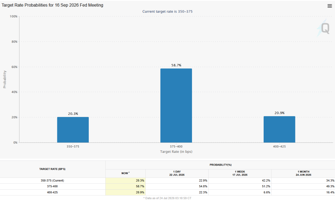
Task: Click the TARGET RATE (BPS) column header
Action: pyautogui.click(x=52, y=169)
